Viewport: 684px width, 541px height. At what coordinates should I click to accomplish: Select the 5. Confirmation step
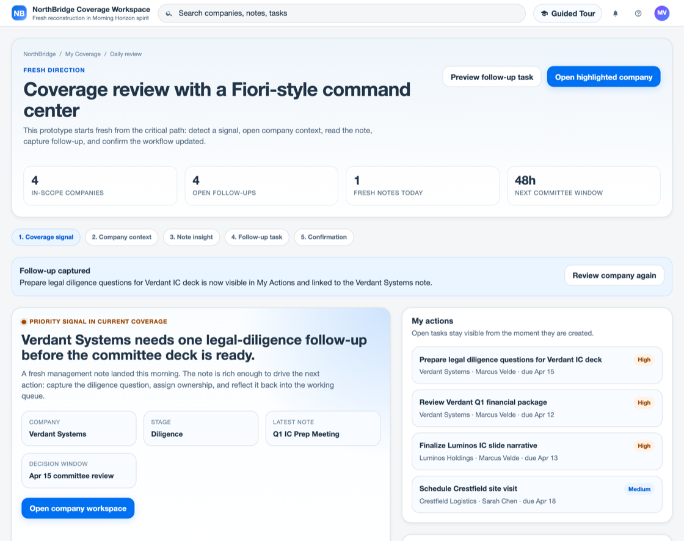[324, 237]
